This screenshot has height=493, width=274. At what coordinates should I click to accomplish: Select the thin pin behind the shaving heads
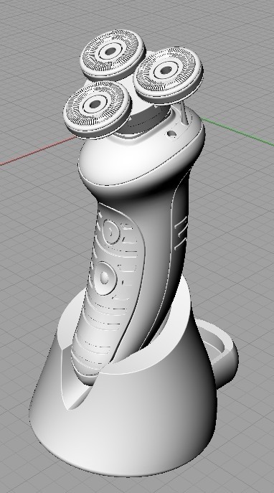pos(184,115)
